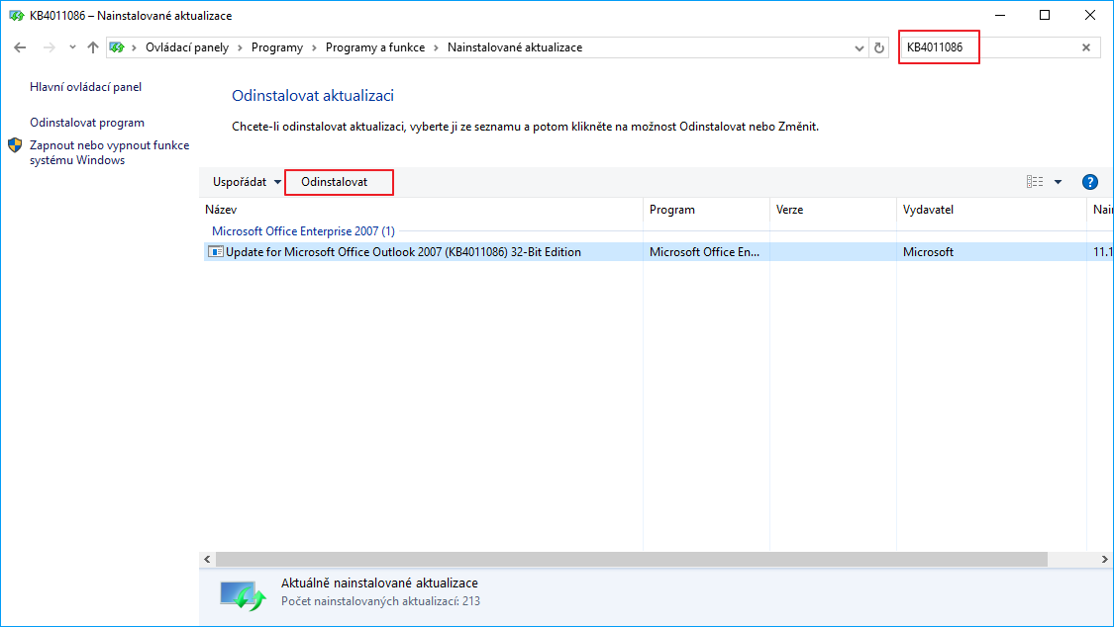The image size is (1114, 627).
Task: Navigate to the Programy breadcrumb
Action: (277, 47)
